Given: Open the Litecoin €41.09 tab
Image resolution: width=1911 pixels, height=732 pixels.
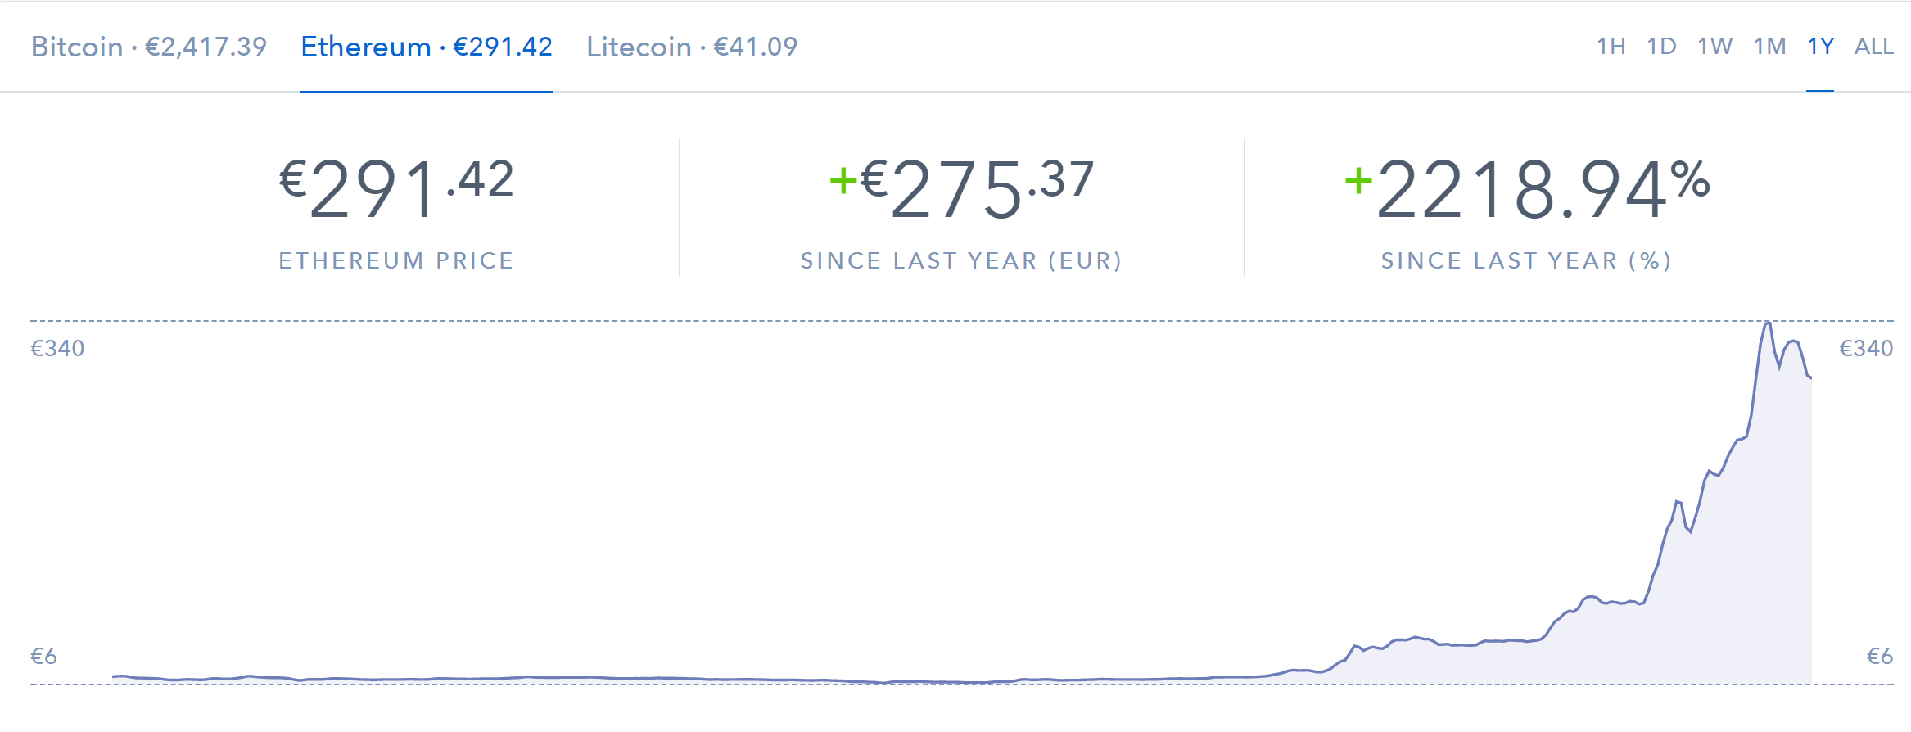Looking at the screenshot, I should pos(692,47).
